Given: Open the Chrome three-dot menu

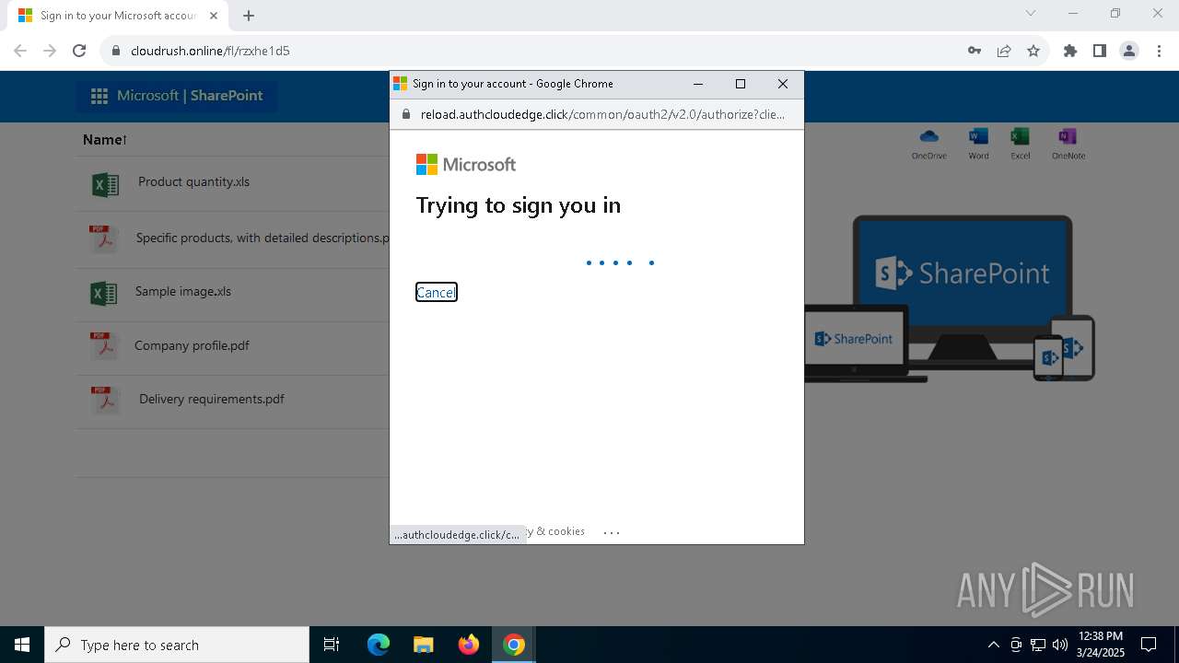Looking at the screenshot, I should 1159,51.
